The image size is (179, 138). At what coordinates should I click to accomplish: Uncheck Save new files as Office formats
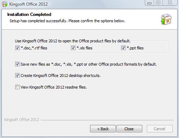(x=17, y=64)
